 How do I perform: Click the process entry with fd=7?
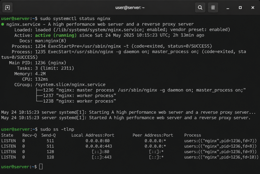(220, 141)
